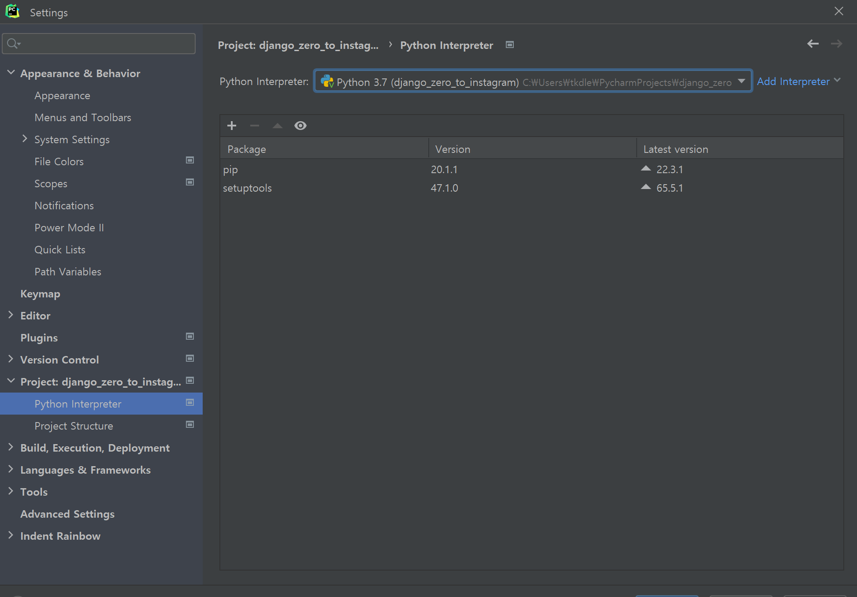The width and height of the screenshot is (857, 597).
Task: Open the Python Interpreter dropdown
Action: [741, 81]
